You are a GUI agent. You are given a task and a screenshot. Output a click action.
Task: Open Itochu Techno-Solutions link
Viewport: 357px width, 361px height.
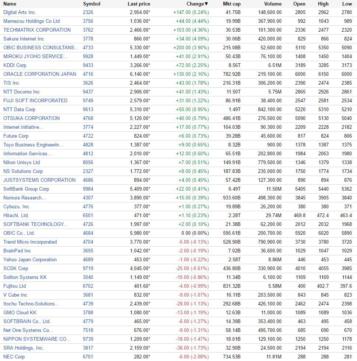[31, 304]
